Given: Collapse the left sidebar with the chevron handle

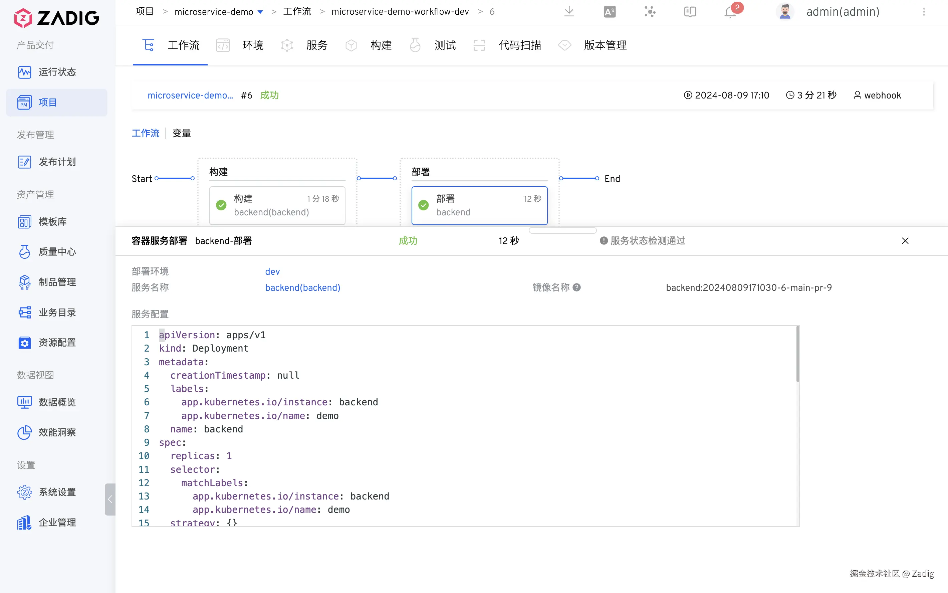Looking at the screenshot, I should pos(110,499).
